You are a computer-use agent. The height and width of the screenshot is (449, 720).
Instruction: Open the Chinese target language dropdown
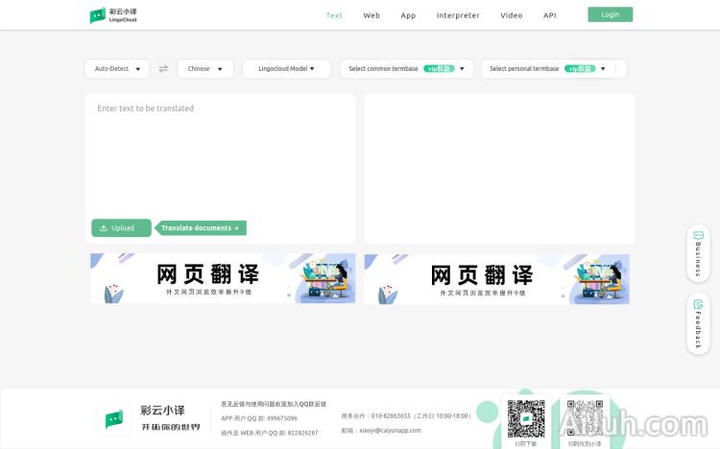(x=205, y=69)
